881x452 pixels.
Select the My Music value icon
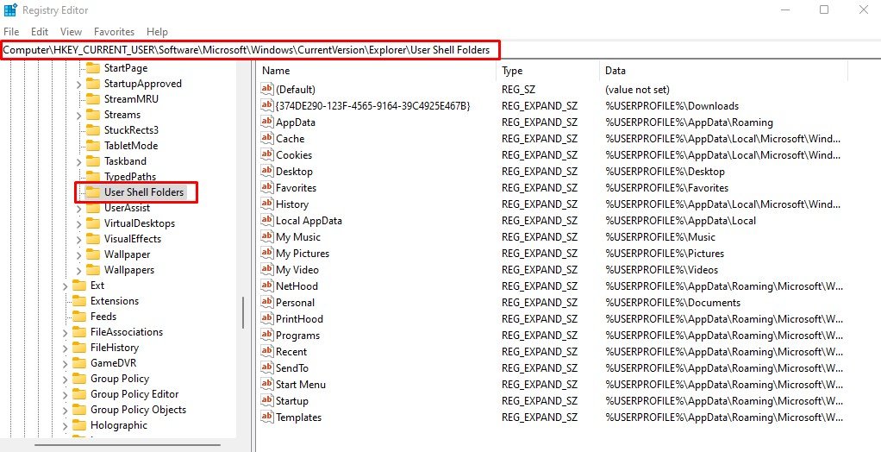click(x=267, y=236)
